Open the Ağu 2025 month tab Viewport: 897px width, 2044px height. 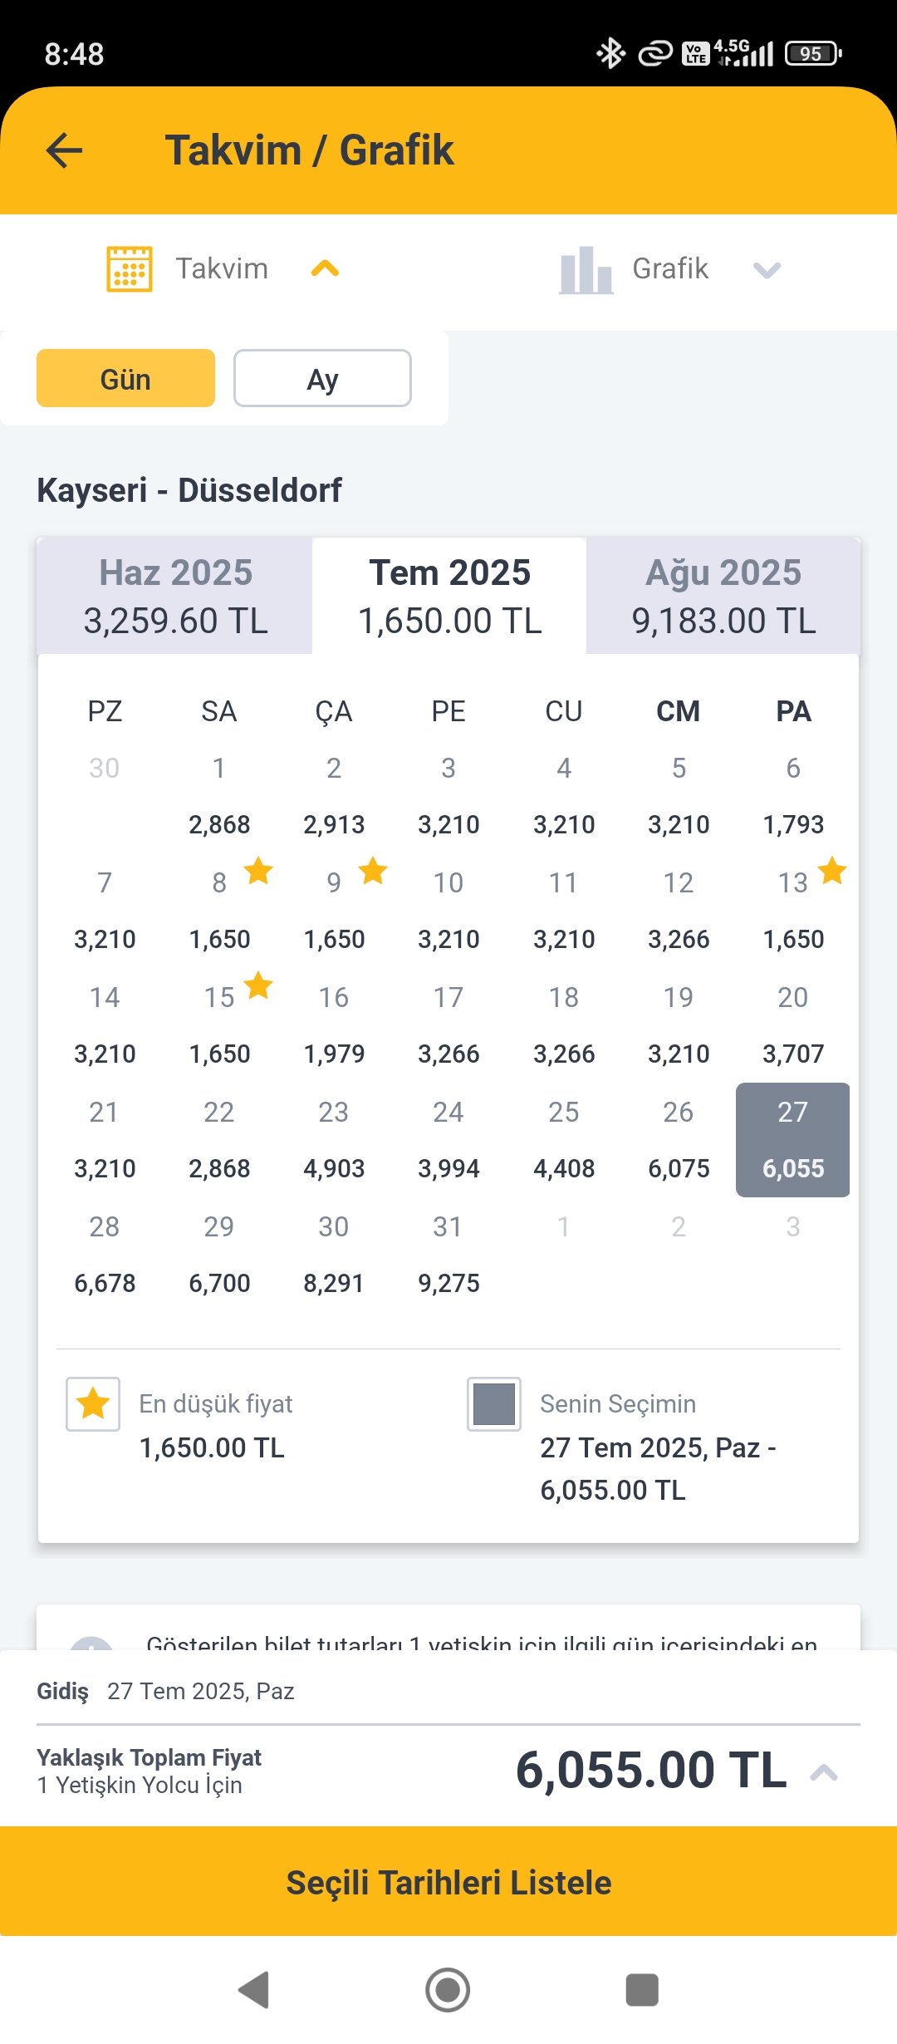[723, 596]
